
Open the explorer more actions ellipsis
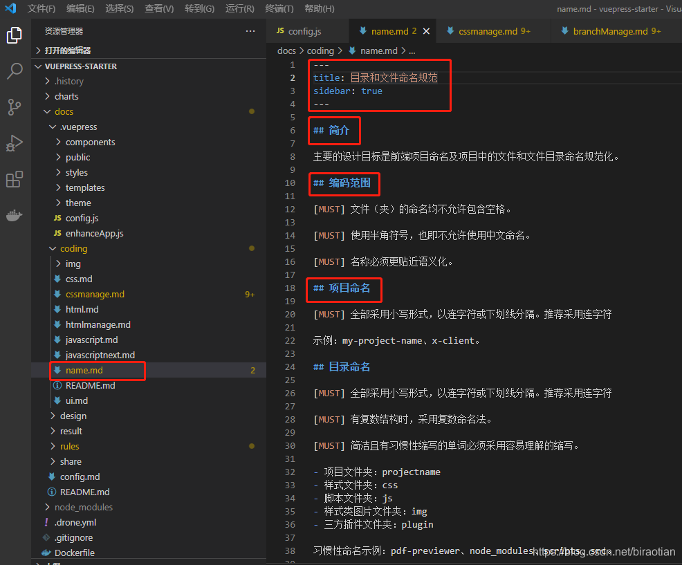[x=250, y=31]
